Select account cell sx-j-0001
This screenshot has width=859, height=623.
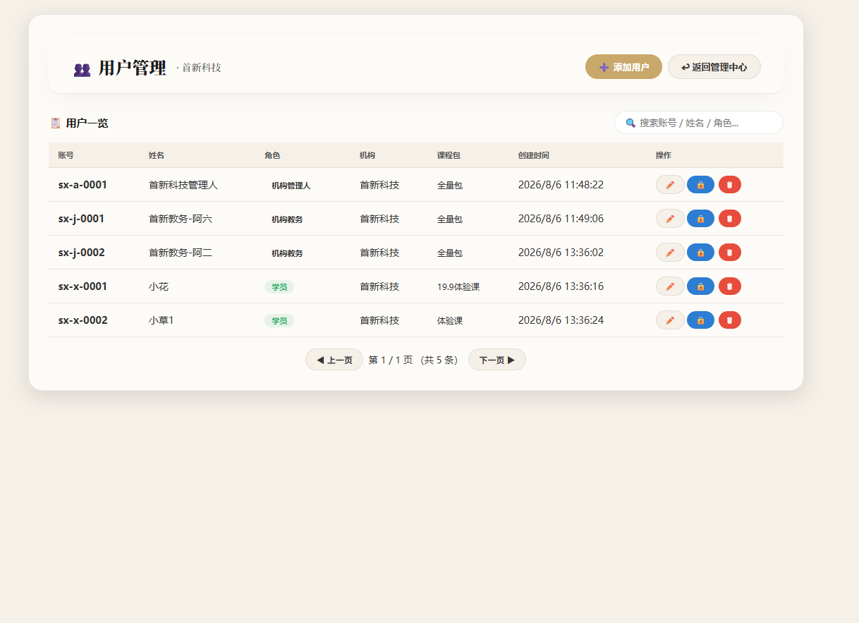click(x=81, y=219)
